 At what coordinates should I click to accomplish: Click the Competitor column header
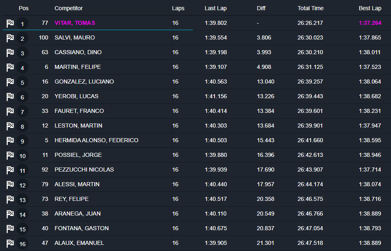(68, 8)
